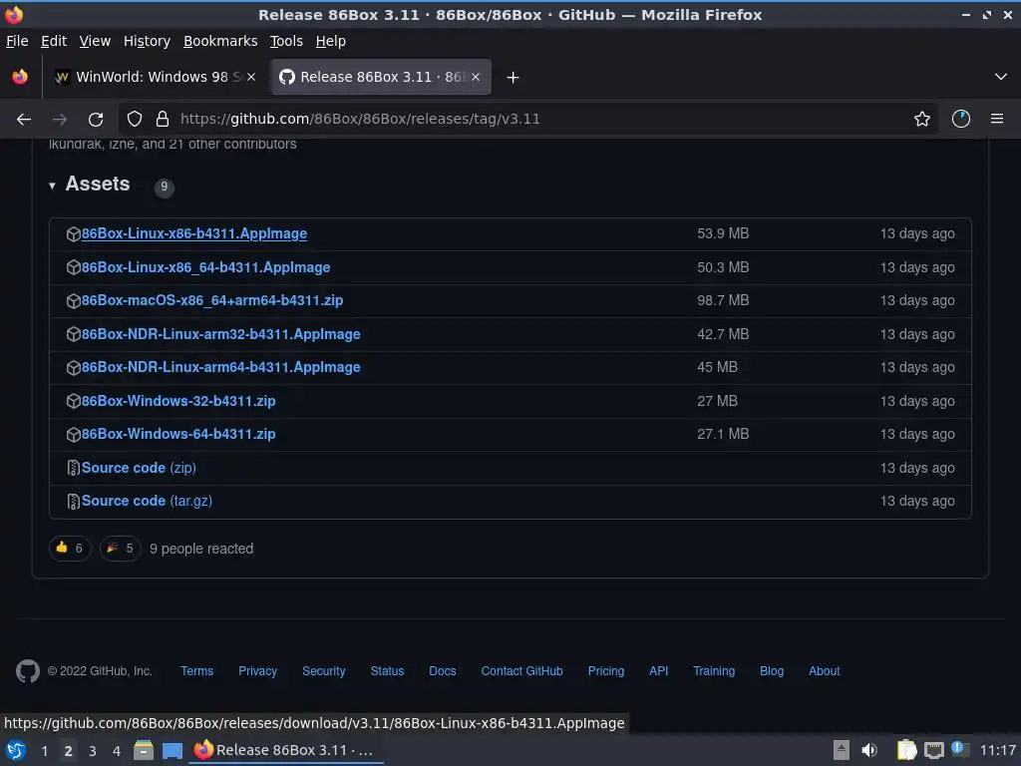Open the Firefox account circular icon
Screen dimensions: 1021x766
point(961,120)
